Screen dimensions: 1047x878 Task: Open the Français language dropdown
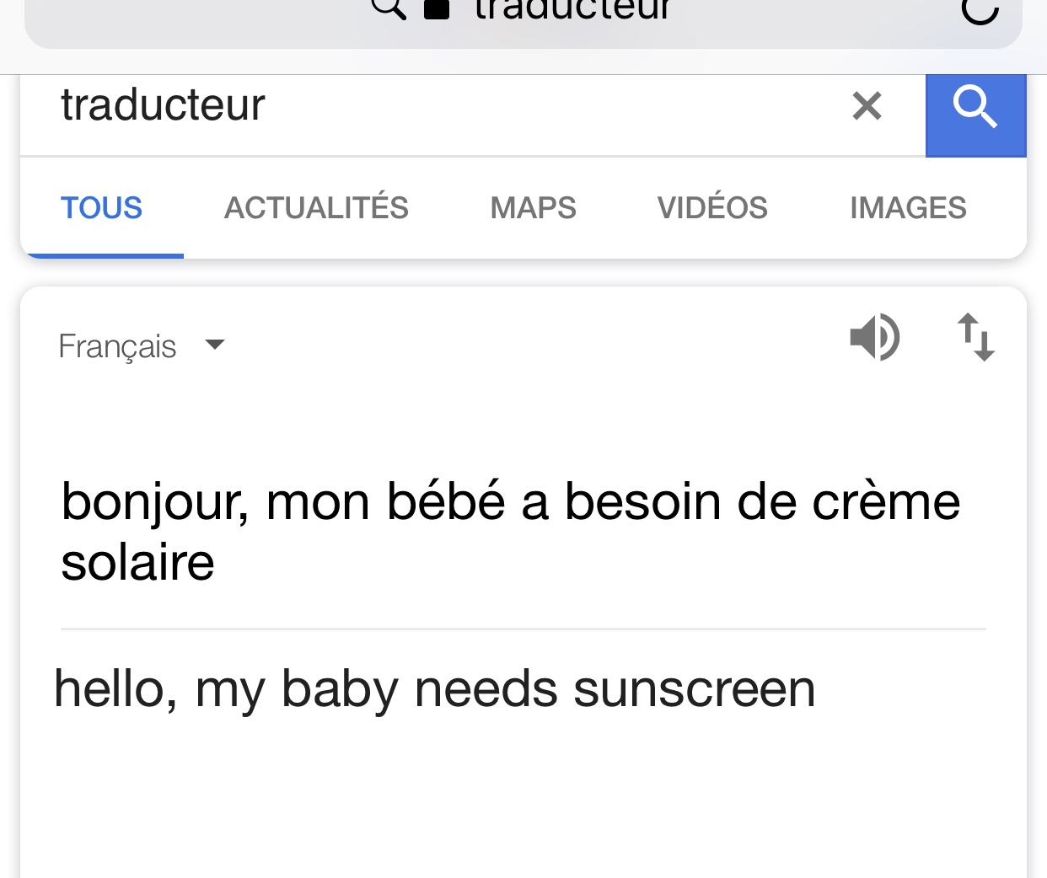118,346
